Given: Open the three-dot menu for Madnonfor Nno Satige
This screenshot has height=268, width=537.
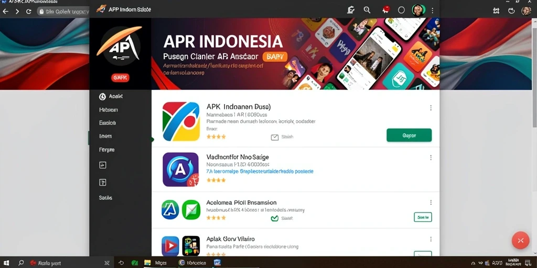Looking at the screenshot, I should [431, 158].
